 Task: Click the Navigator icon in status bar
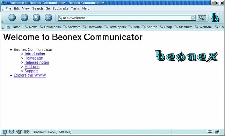coord(5,132)
